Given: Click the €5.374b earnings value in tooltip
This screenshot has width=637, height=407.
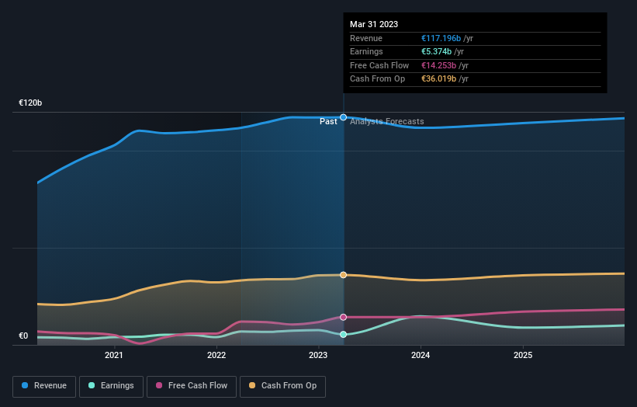Looking at the screenshot, I should [436, 51].
